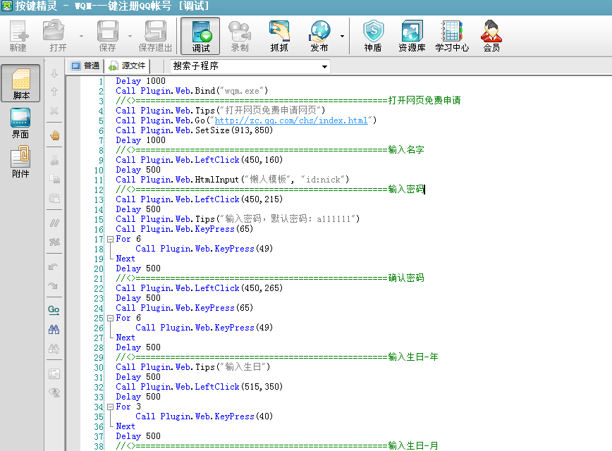Switch to the 界面 (Interface) sidebar panel
Screen dimensions: 612x451
[x=20, y=123]
